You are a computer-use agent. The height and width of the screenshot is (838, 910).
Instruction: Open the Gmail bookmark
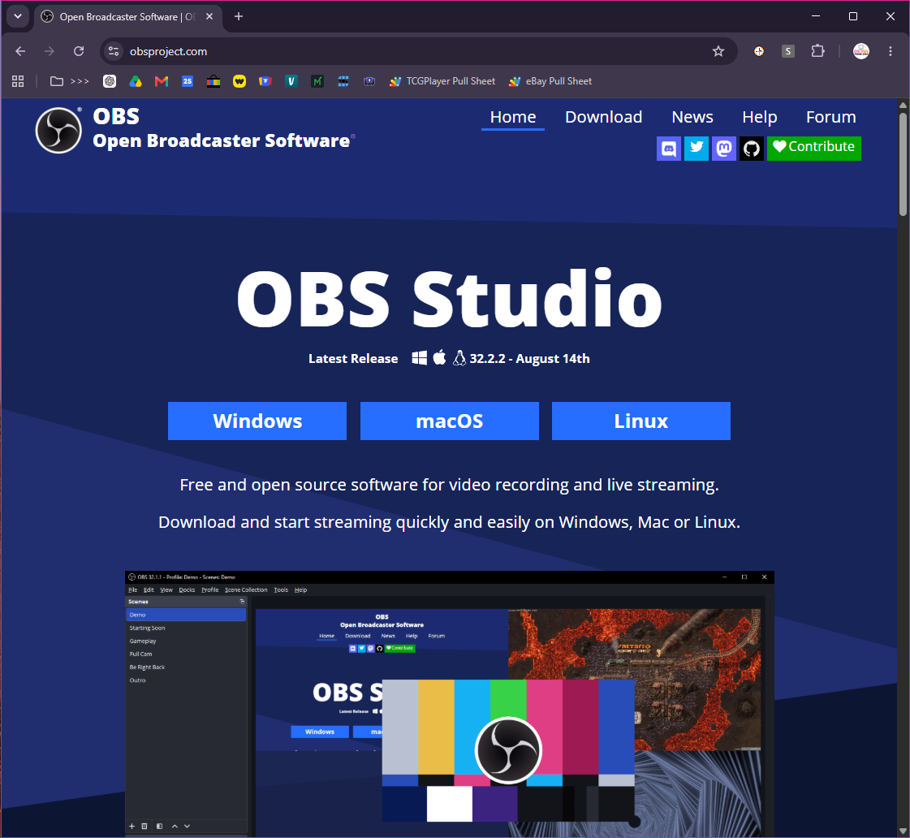(x=162, y=81)
